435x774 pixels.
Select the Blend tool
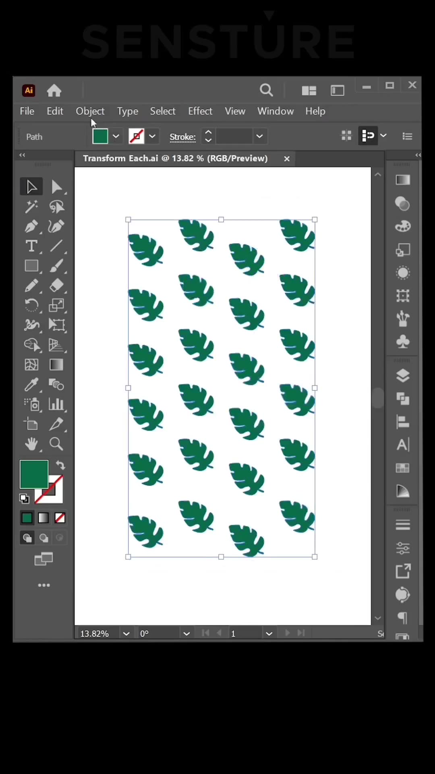click(57, 384)
